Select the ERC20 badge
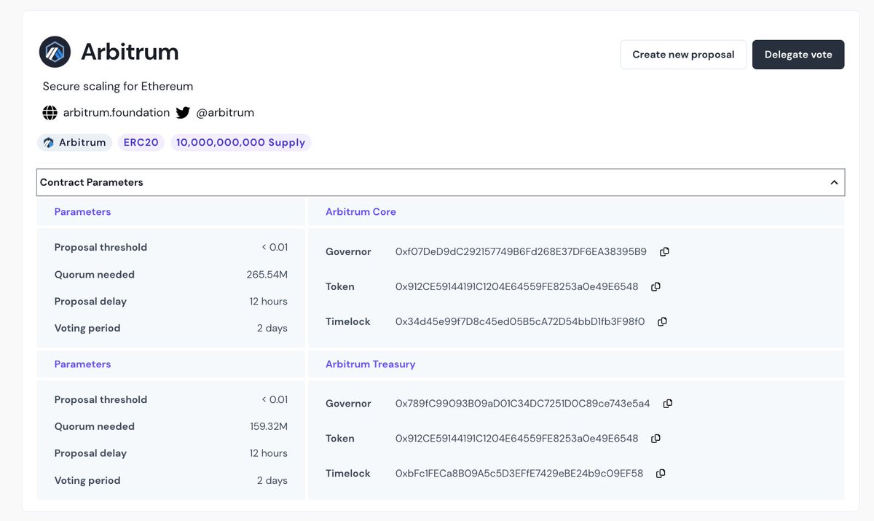This screenshot has width=874, height=521. click(x=141, y=142)
